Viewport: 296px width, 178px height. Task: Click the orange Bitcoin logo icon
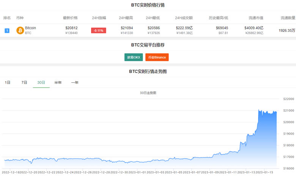point(20,30)
